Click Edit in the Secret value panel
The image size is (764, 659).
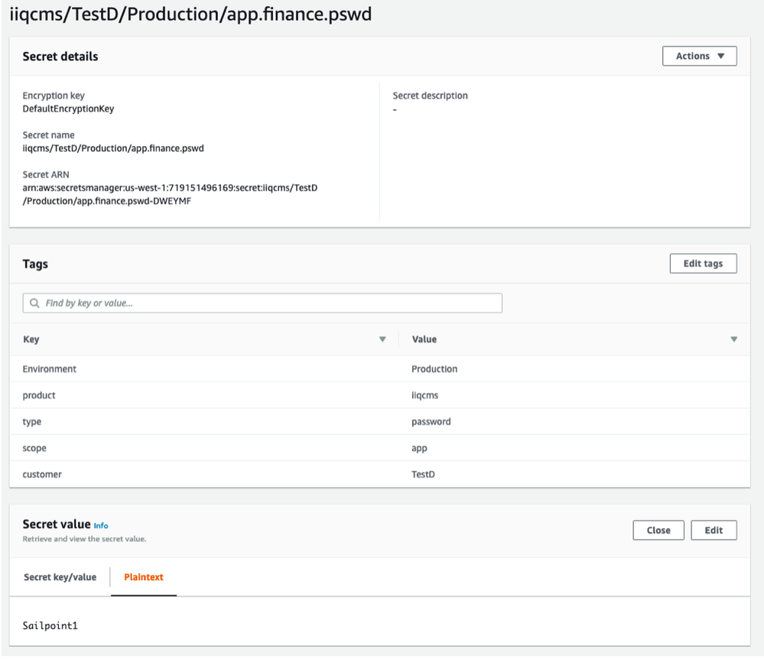[x=714, y=530]
